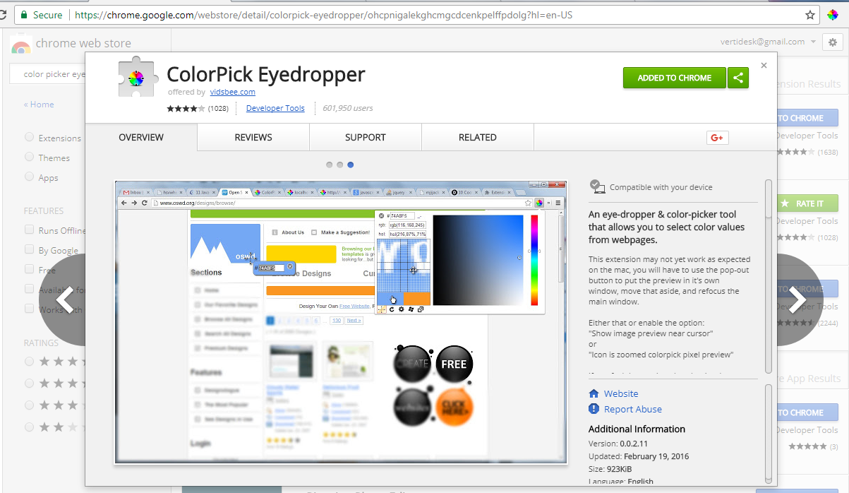Advance the screenshot carousel with right arrow
849x493 pixels.
click(x=797, y=299)
